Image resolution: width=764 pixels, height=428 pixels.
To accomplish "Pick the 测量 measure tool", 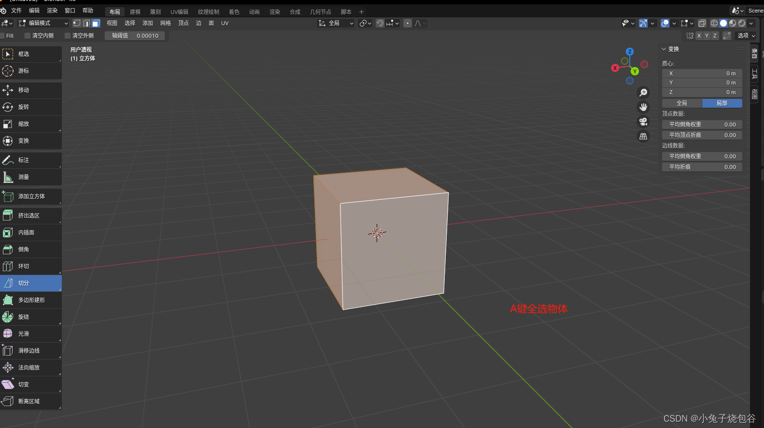I will pyautogui.click(x=31, y=177).
